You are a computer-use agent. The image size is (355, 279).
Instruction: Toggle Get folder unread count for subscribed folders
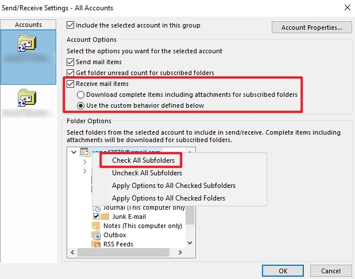[70, 73]
